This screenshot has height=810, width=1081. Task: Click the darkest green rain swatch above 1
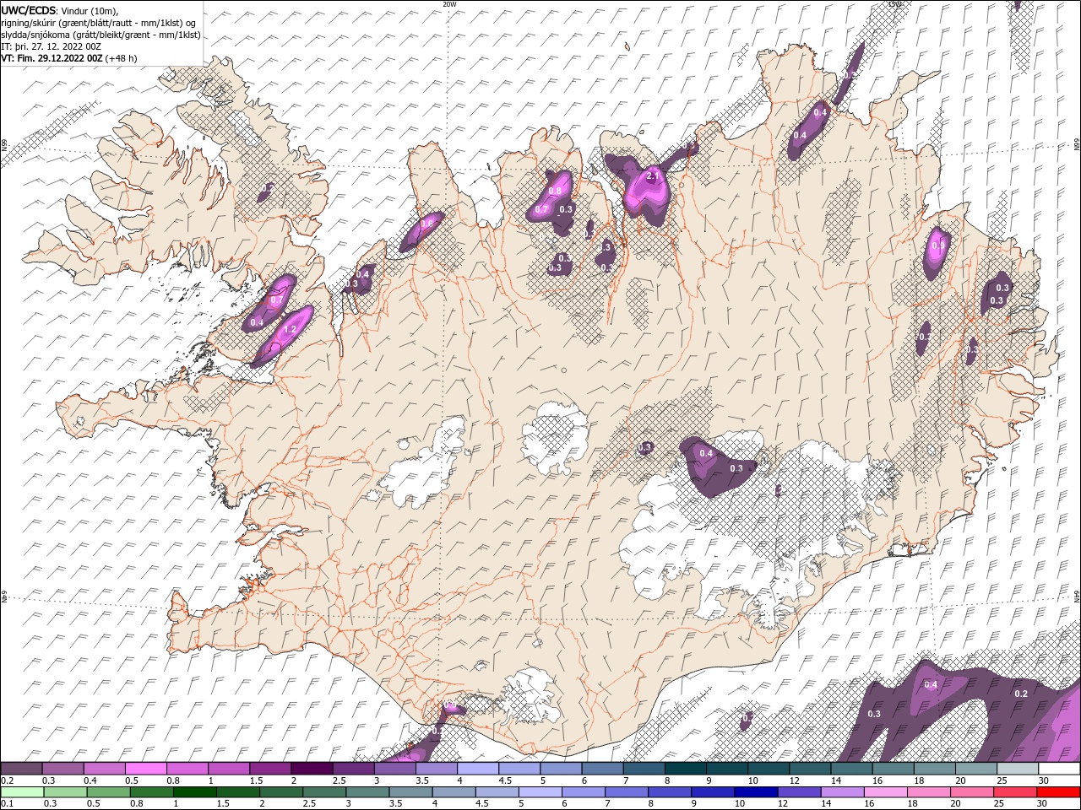tap(195, 792)
